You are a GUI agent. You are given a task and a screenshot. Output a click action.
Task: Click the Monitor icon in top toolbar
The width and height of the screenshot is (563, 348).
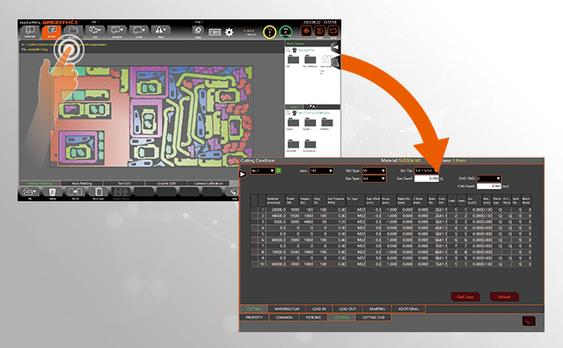pos(30,32)
